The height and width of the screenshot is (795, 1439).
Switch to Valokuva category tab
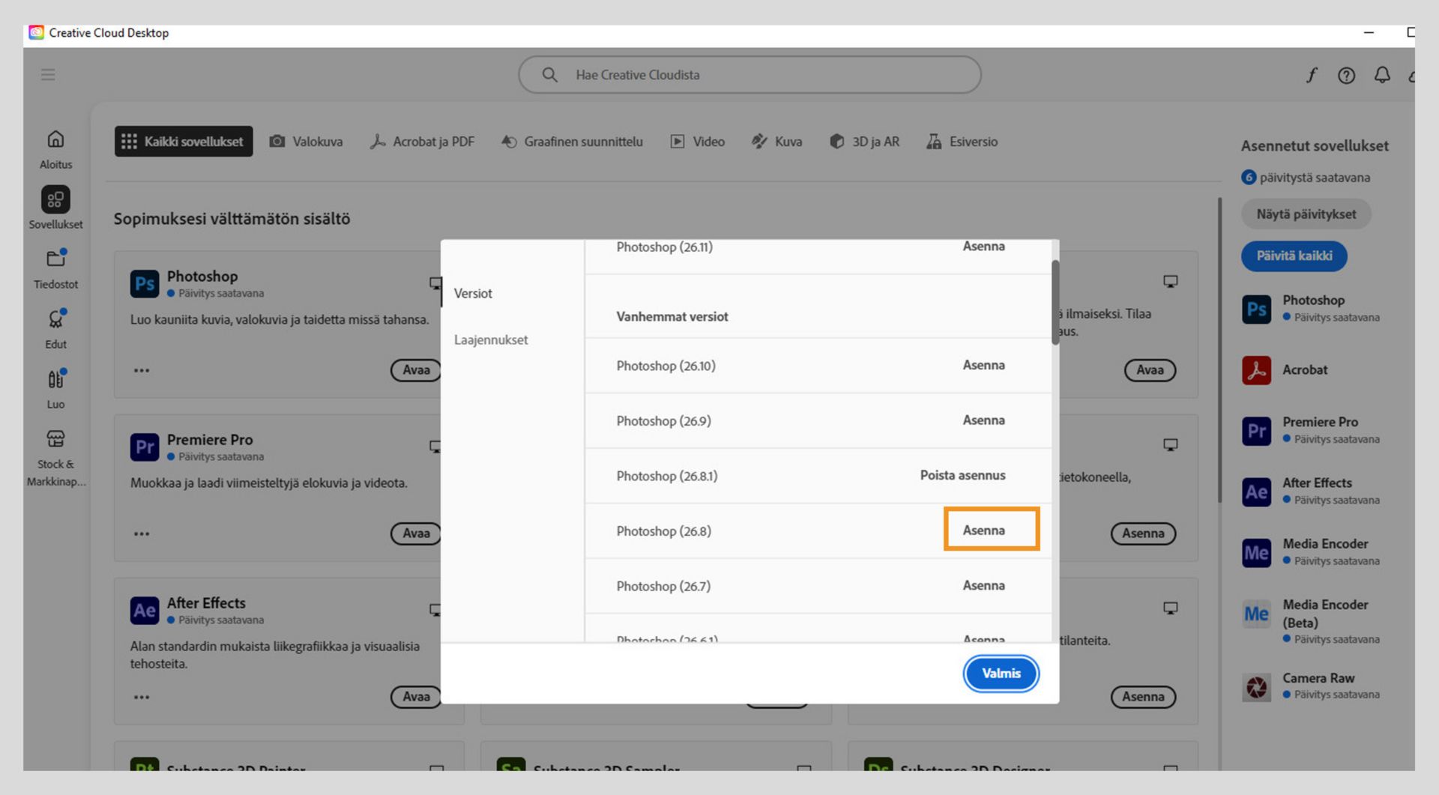[306, 142]
